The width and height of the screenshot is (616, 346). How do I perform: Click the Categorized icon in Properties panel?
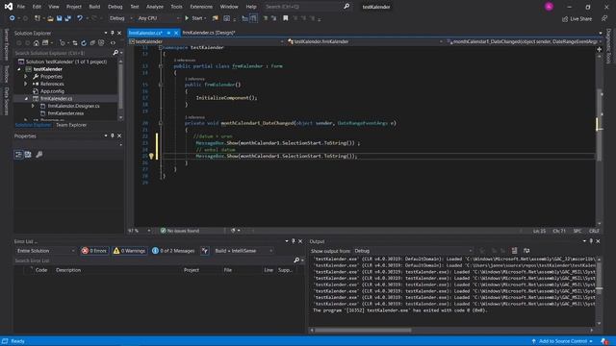point(18,155)
